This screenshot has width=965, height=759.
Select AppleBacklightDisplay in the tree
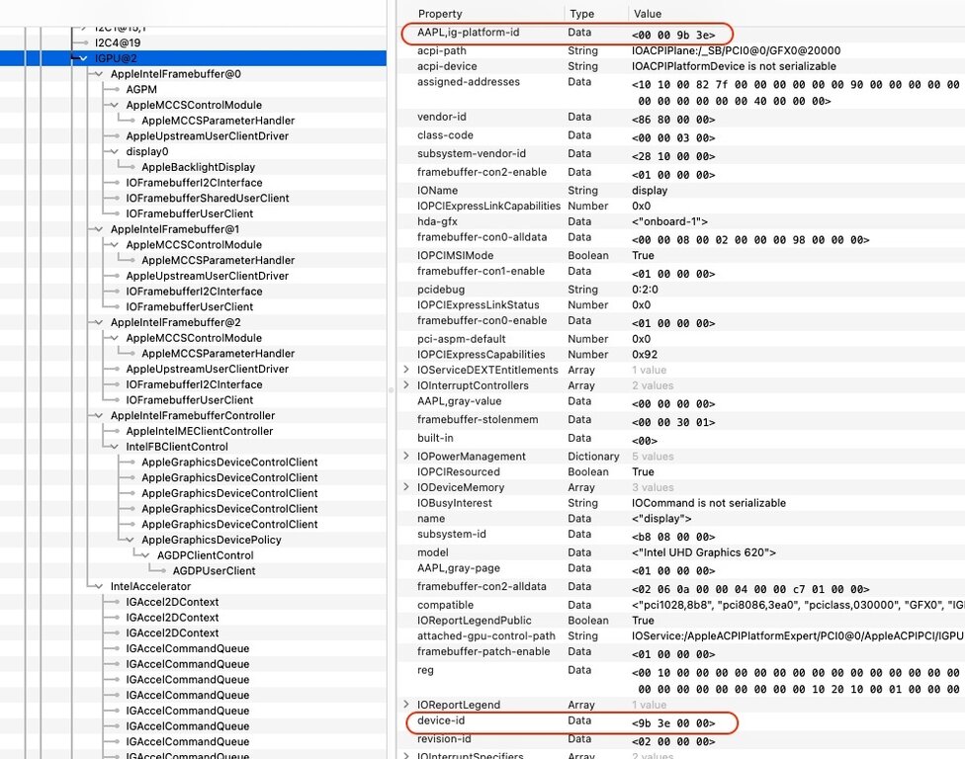coord(198,167)
